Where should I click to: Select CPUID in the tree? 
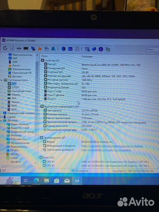click(15, 87)
